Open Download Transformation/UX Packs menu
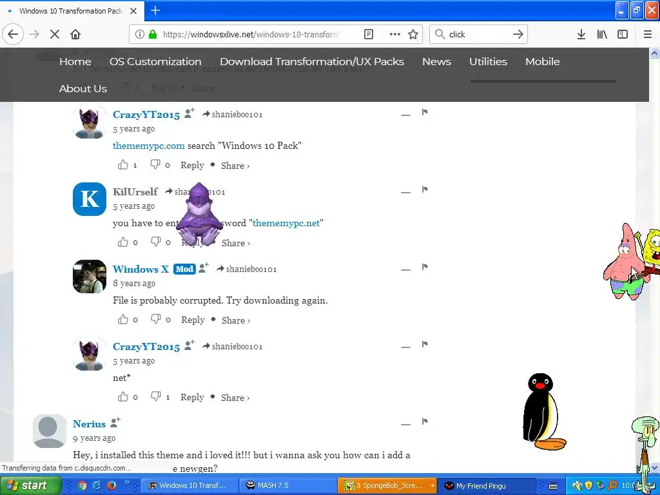 click(312, 61)
